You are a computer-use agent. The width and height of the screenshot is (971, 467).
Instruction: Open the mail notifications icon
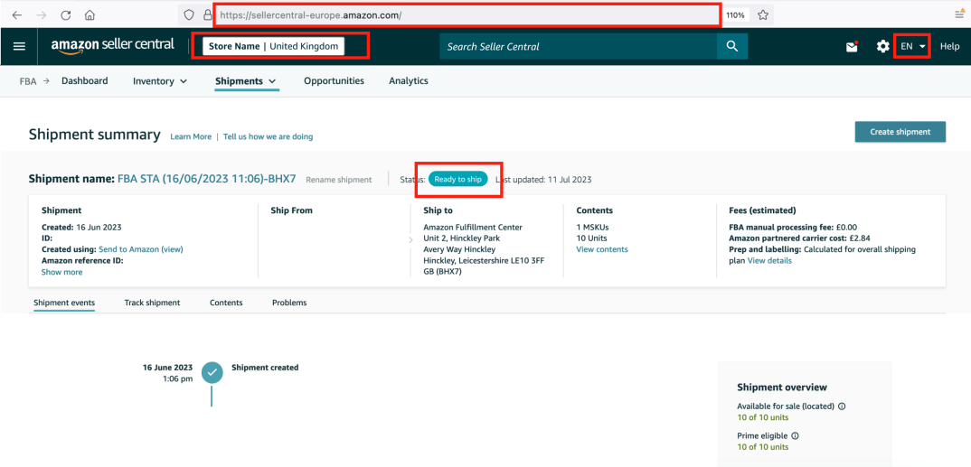pos(852,47)
